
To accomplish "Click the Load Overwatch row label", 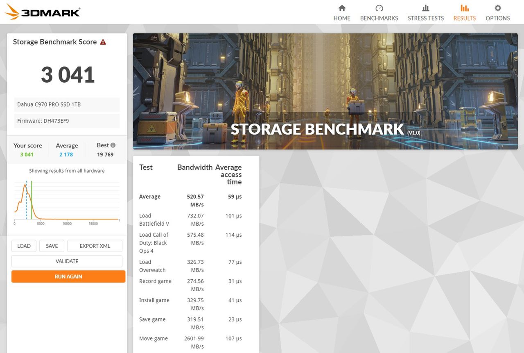I will [152, 266].
